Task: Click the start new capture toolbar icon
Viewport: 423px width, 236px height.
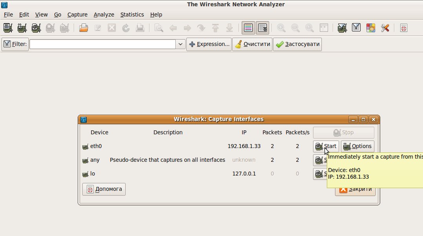Action: pos(36,28)
